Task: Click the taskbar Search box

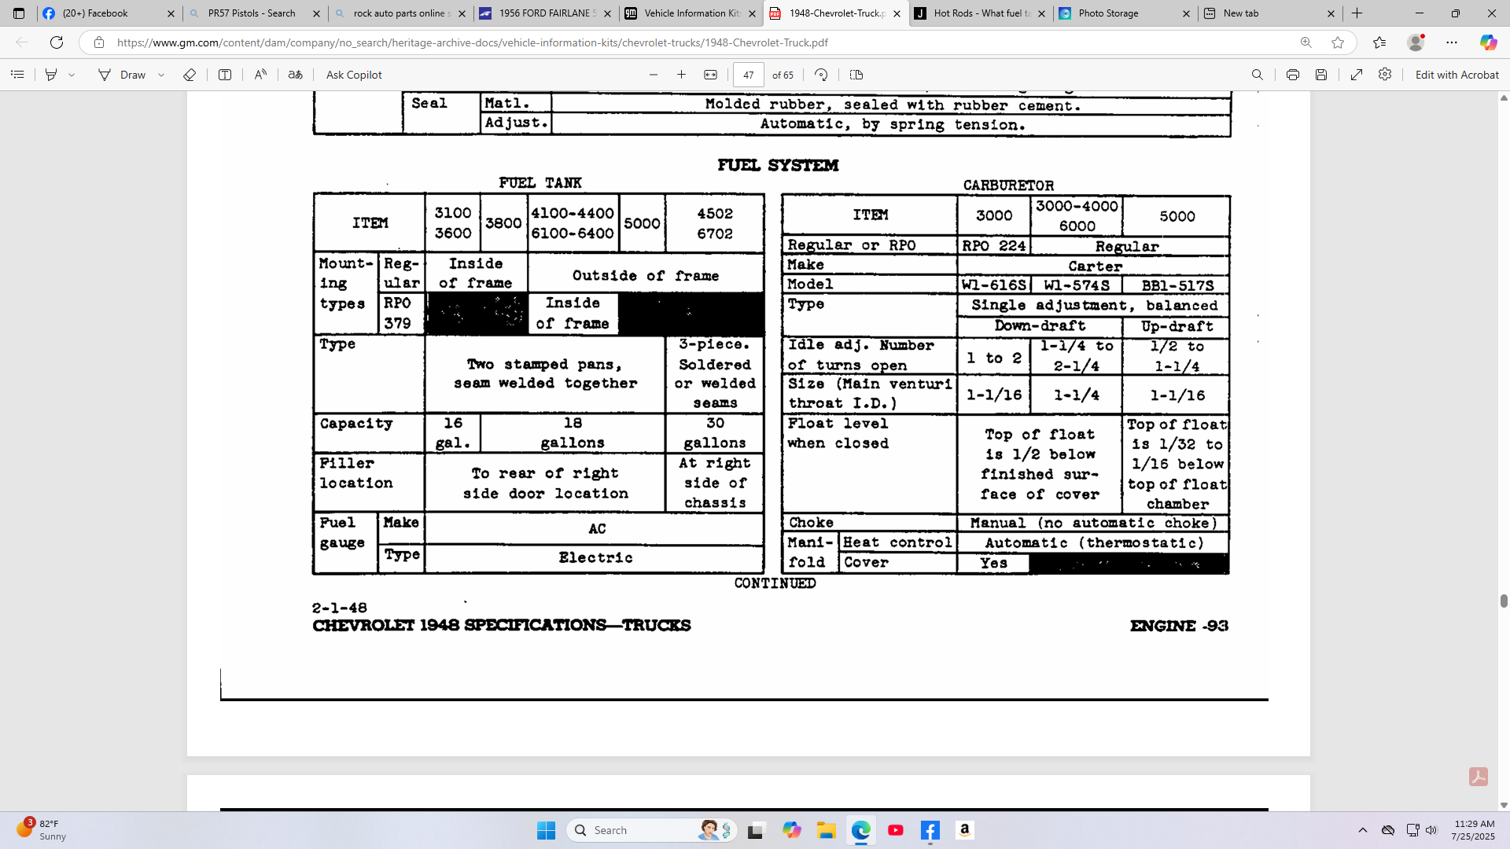Action: coord(651,830)
